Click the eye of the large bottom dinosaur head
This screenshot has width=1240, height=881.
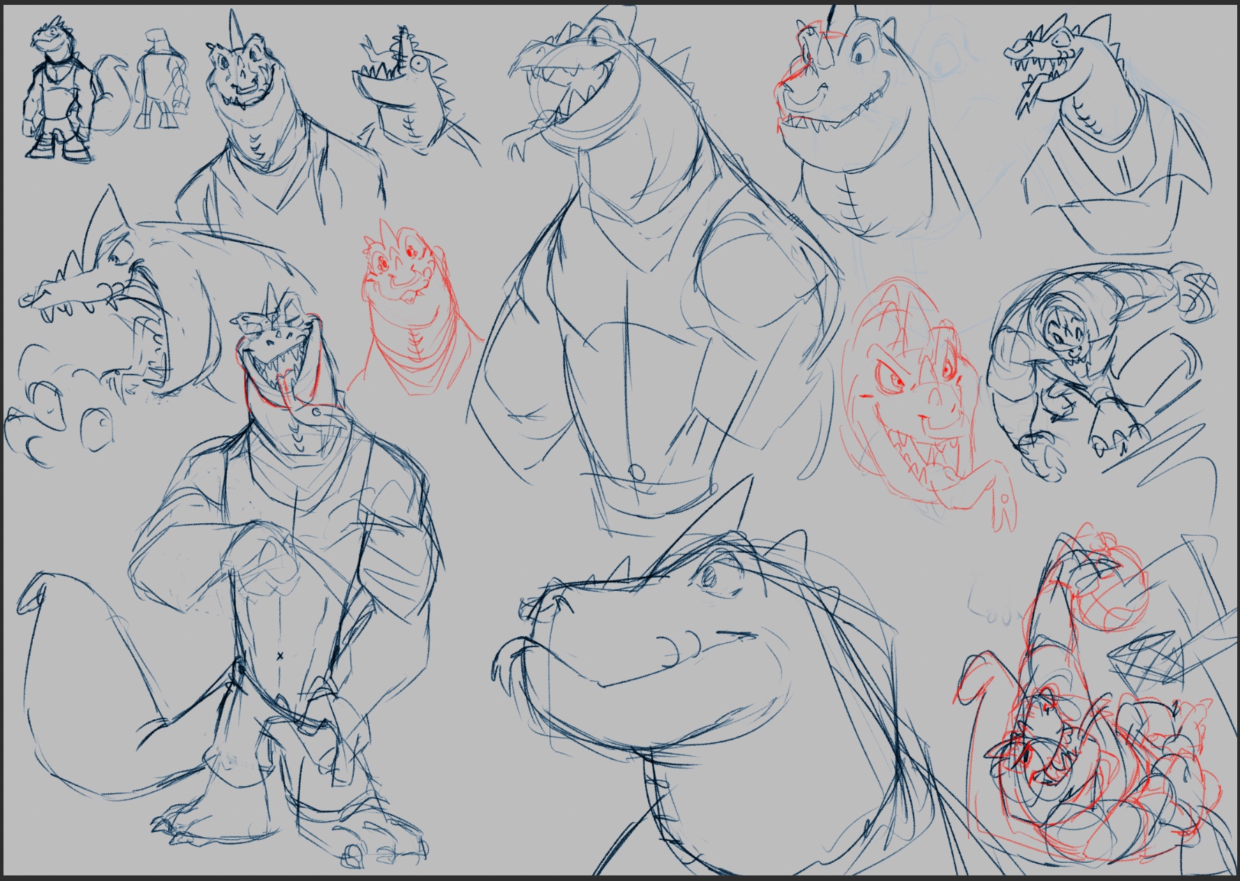coord(708,576)
